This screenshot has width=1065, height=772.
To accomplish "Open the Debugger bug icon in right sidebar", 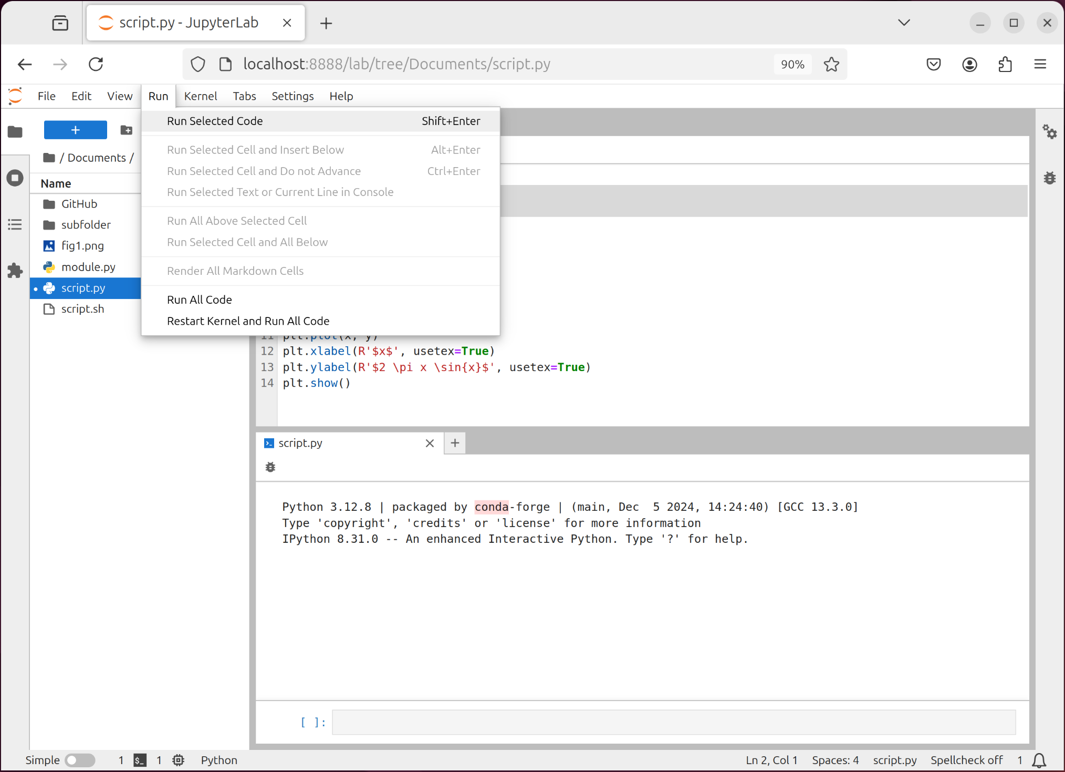I will pyautogui.click(x=1049, y=178).
